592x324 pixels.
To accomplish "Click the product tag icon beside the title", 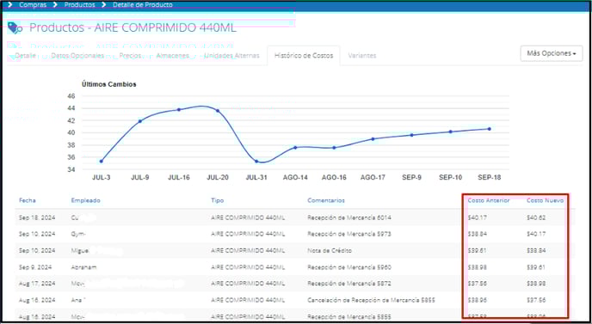I will (15, 28).
